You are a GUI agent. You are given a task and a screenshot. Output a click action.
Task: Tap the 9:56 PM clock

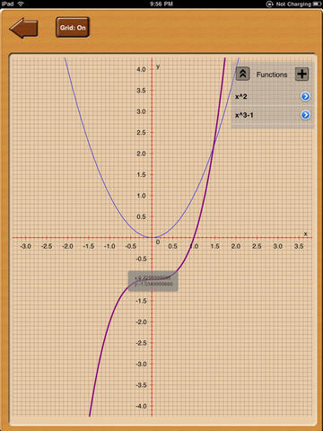161,4
